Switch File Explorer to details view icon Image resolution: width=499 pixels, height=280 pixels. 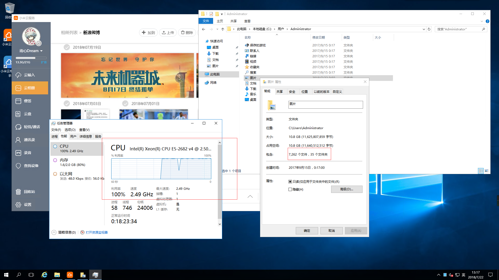click(481, 171)
